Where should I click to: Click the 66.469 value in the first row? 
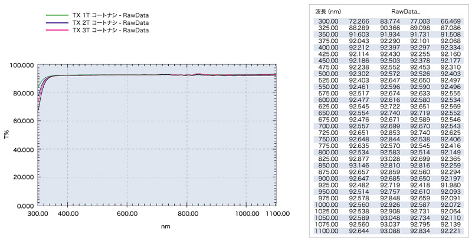[451, 21]
